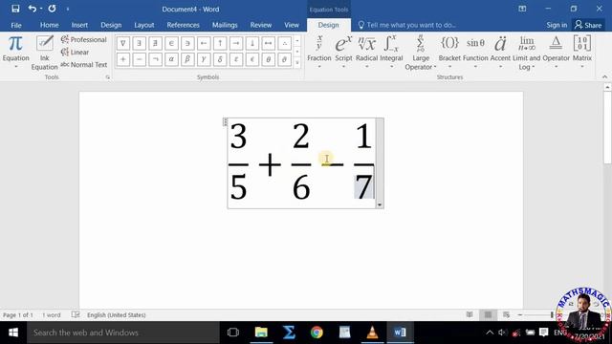Viewport: 612px width, 344px height.
Task: Insert the theta θ symbol
Action: pos(268,59)
